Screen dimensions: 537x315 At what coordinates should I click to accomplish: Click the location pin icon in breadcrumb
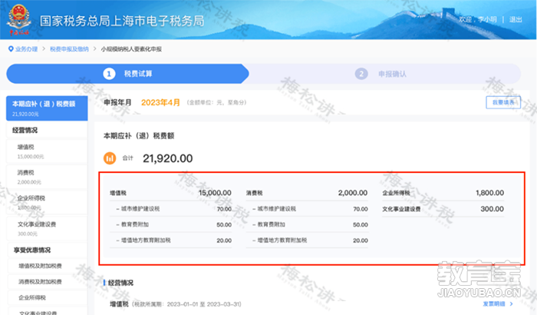point(11,49)
